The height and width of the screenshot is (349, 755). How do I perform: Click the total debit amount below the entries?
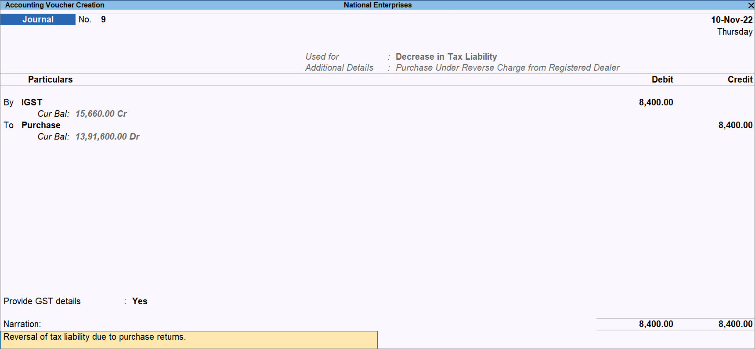click(x=656, y=324)
